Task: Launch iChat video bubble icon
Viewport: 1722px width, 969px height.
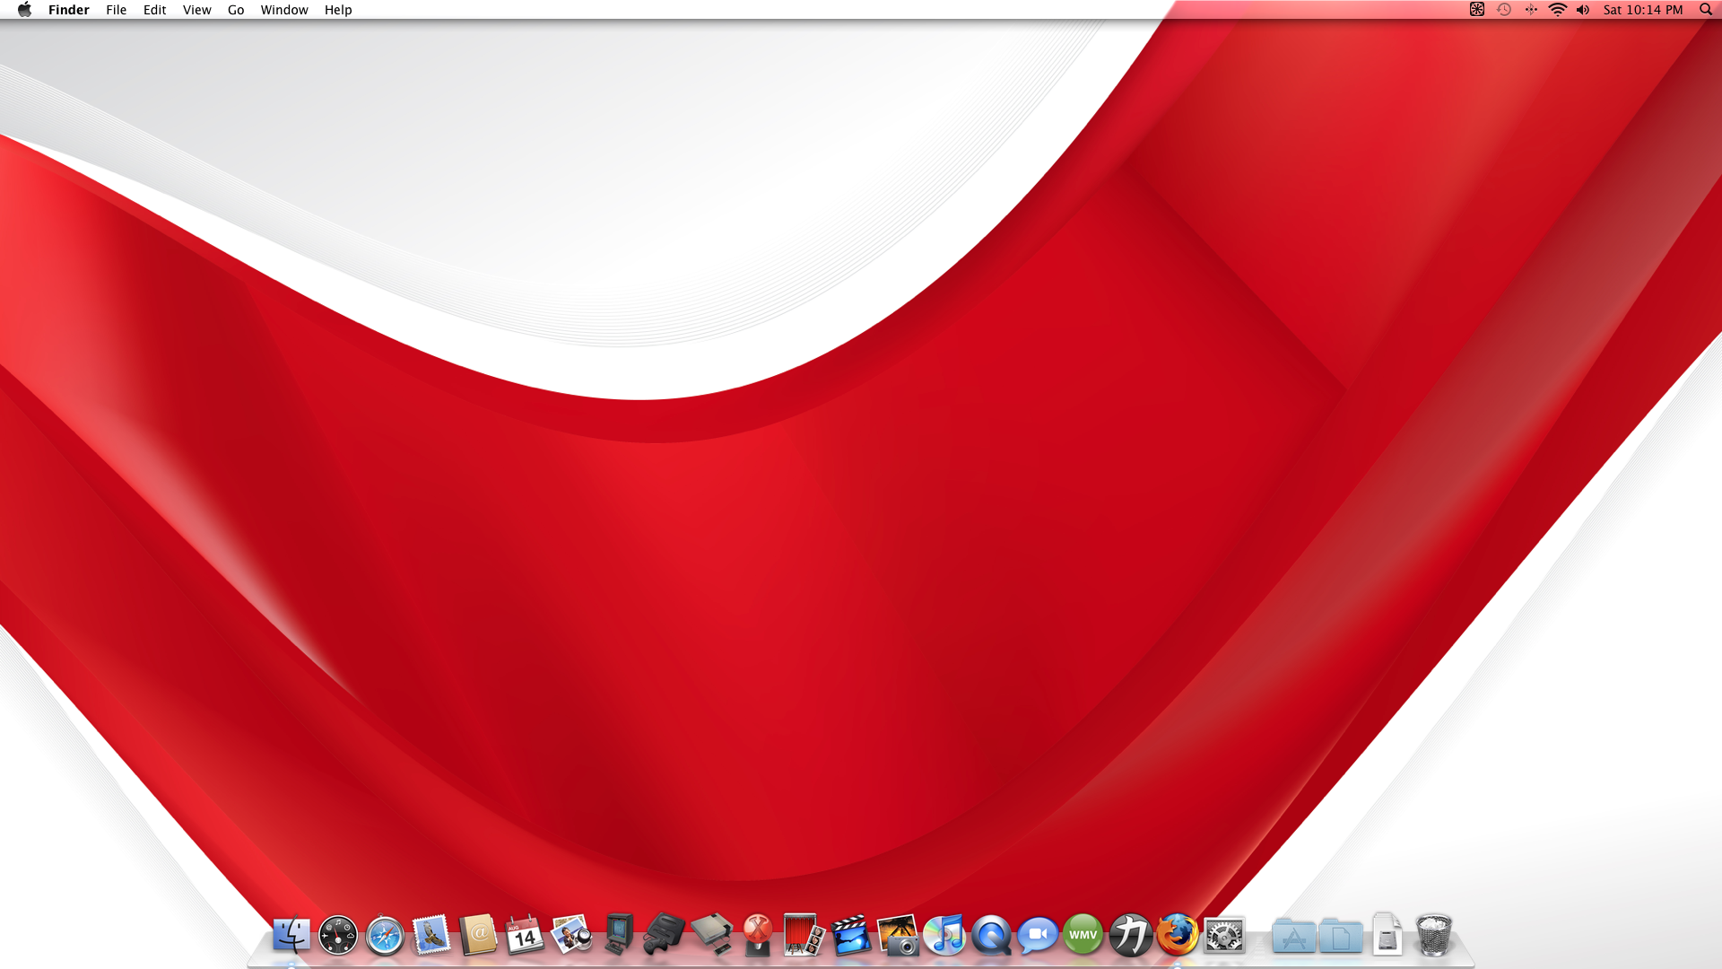Action: [1038, 936]
